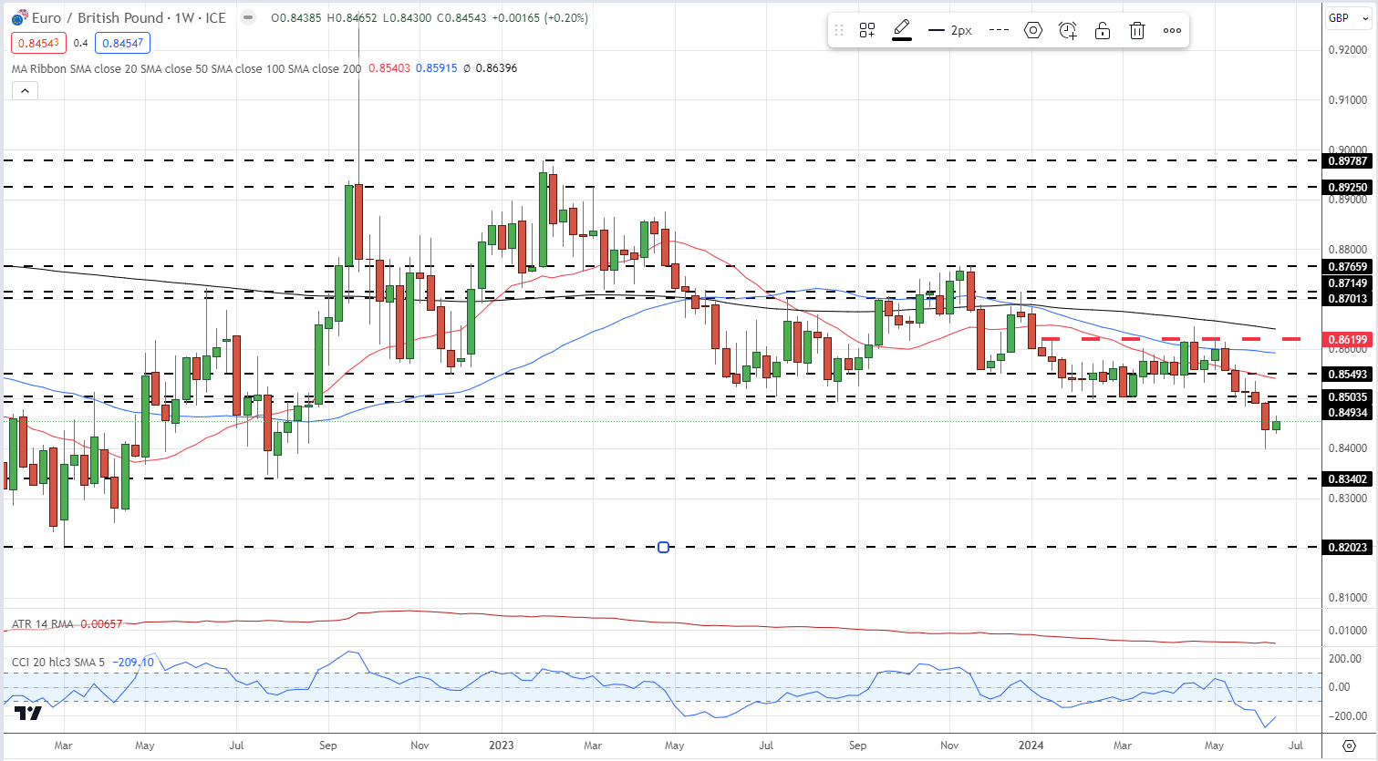Grab the floating toolbar drag handle

pos(839,30)
